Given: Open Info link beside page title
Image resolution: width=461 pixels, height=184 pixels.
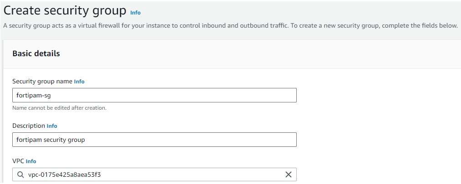Looking at the screenshot, I should (135, 13).
